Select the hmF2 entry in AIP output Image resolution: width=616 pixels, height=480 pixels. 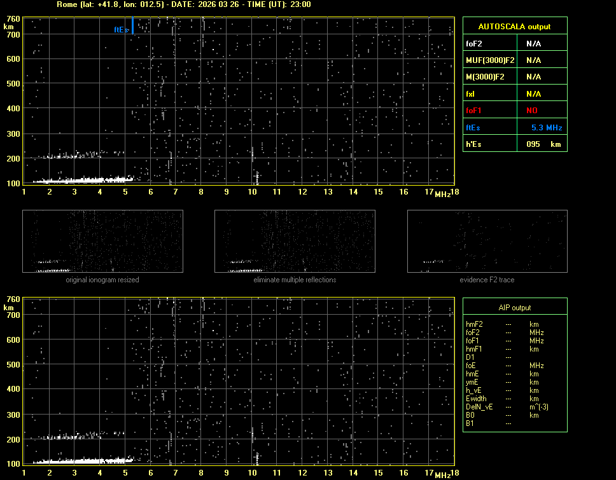475,324
